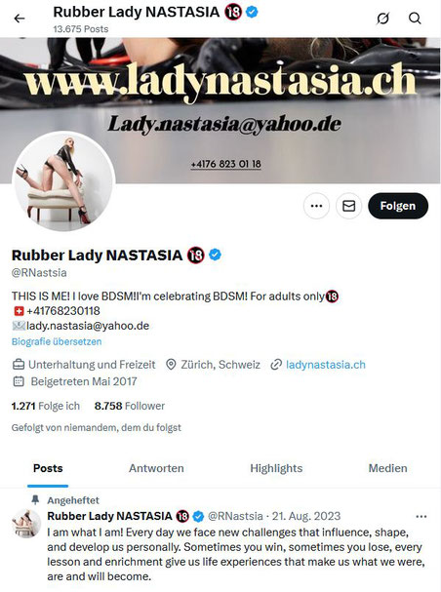
Task: View the 1.271 Folge ich list
Action: point(46,406)
